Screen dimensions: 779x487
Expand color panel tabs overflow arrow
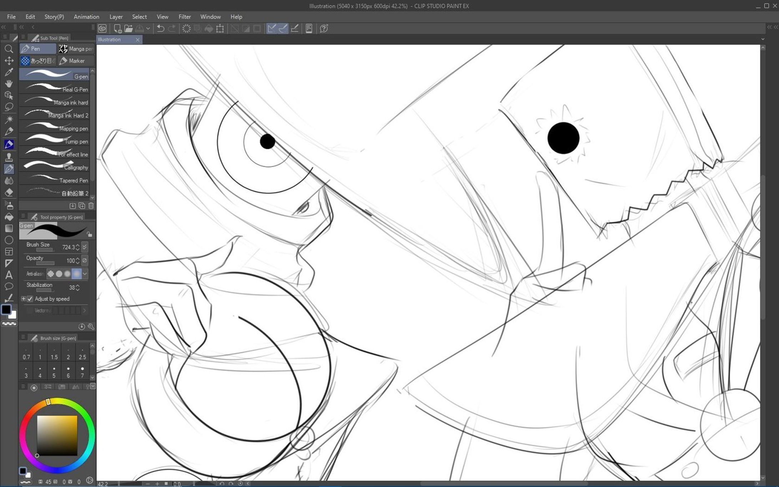[x=93, y=386]
